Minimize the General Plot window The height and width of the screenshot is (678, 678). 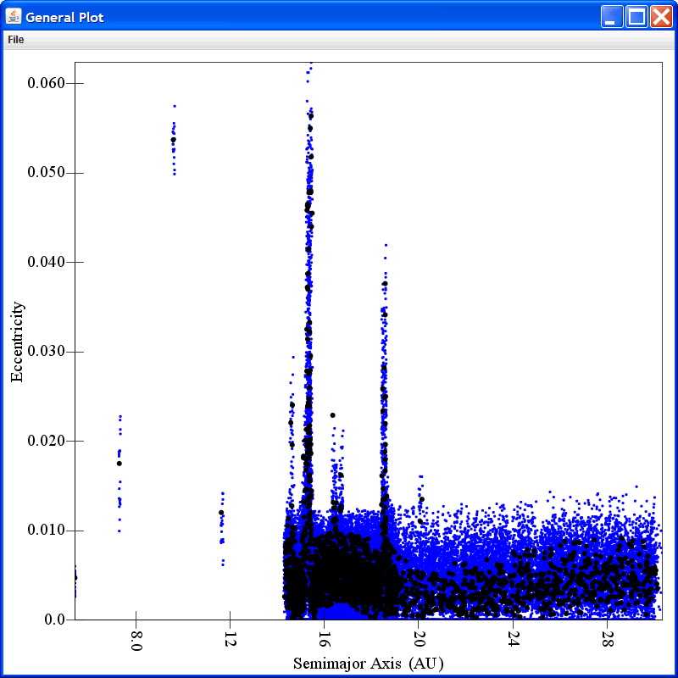(x=612, y=16)
